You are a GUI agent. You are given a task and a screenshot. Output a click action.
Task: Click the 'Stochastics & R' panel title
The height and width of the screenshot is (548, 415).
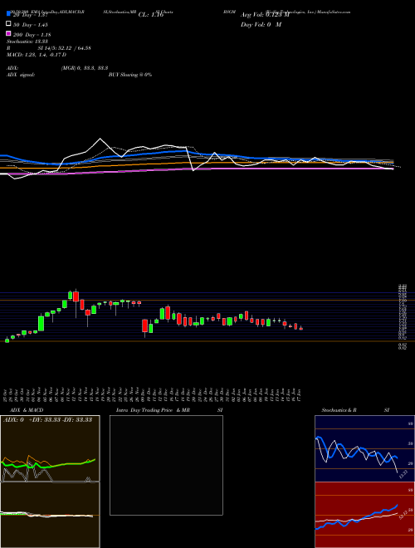(x=339, y=410)
